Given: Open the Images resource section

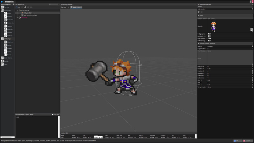Looking at the screenshot, I should [x=8, y=48].
